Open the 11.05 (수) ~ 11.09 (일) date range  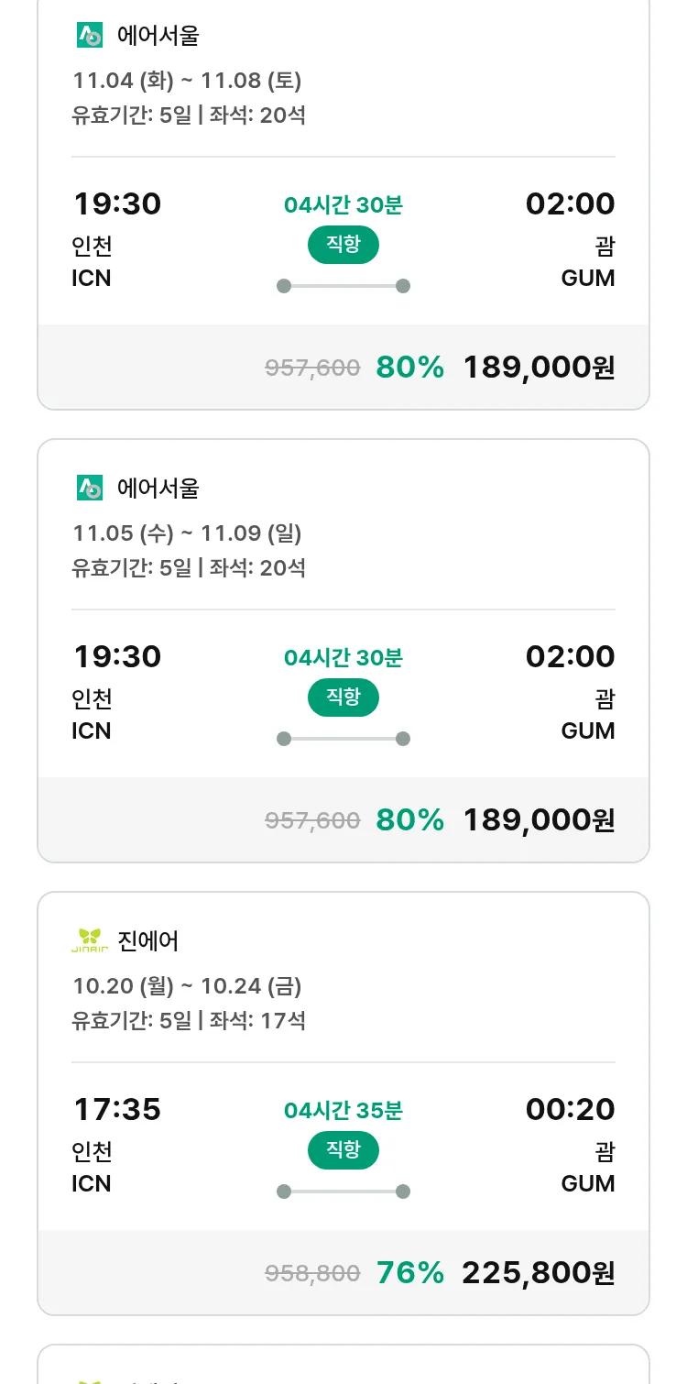[x=187, y=533]
